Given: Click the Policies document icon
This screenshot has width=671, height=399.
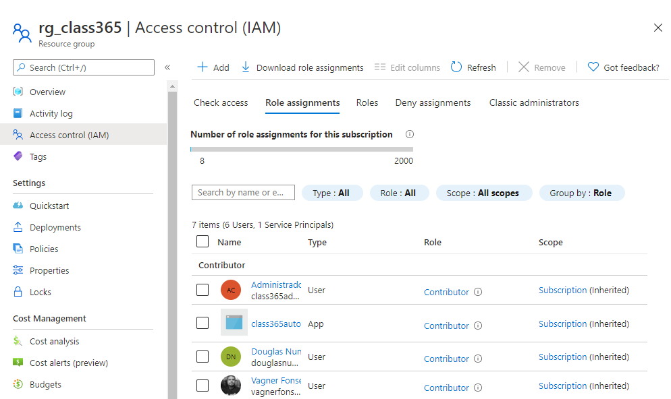Looking at the screenshot, I should coord(18,249).
